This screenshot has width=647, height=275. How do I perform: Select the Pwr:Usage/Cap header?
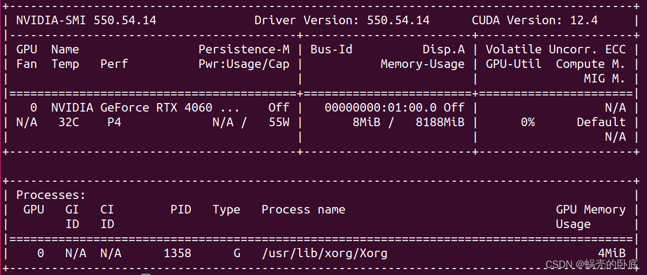pyautogui.click(x=244, y=64)
